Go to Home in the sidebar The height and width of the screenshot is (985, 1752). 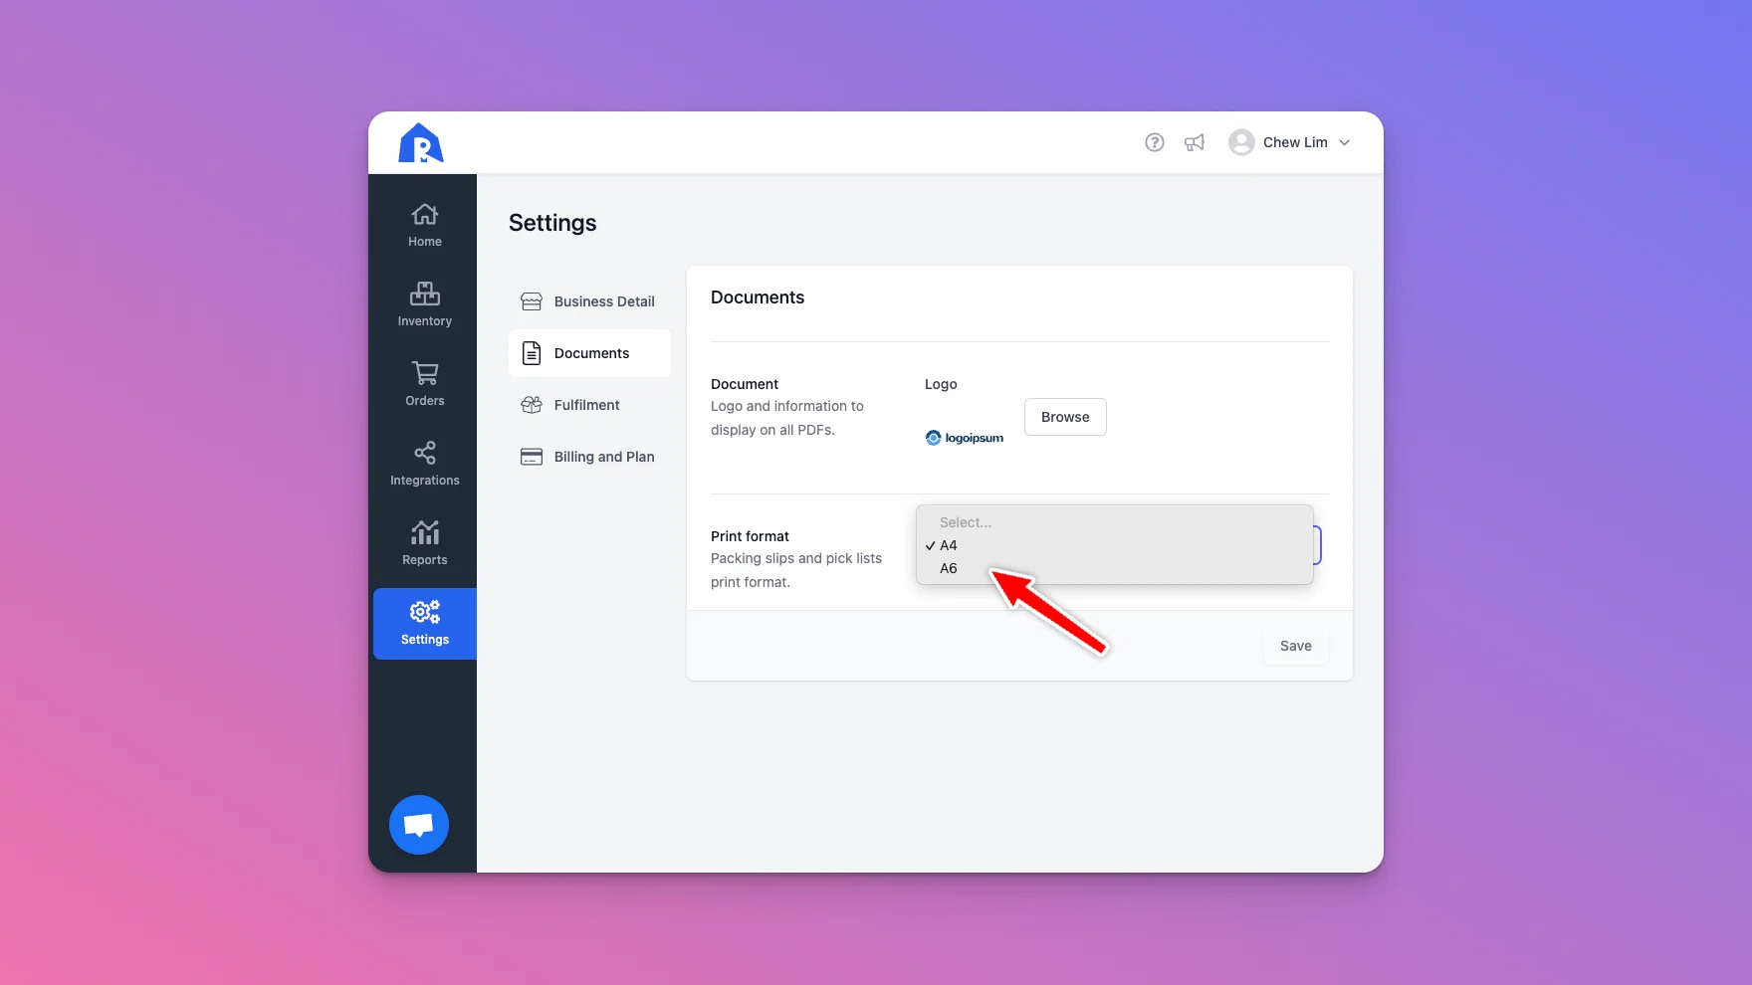point(425,225)
